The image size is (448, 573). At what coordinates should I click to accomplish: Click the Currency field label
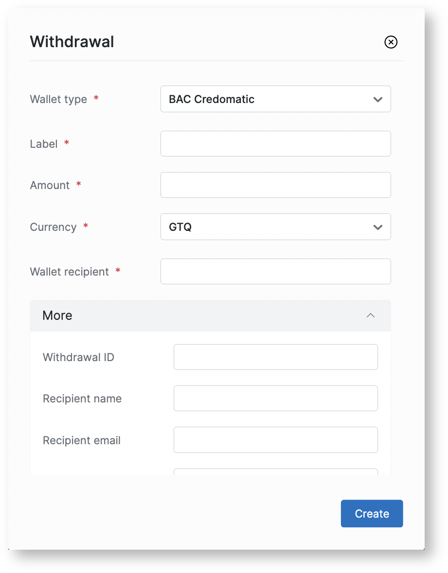tap(53, 227)
